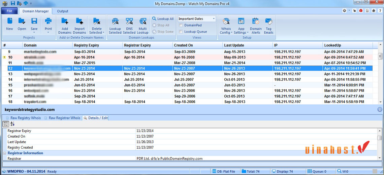The width and height of the screenshot is (384, 175).
Task: Click yellow alert marker on row 10
Action: tap(4, 57)
